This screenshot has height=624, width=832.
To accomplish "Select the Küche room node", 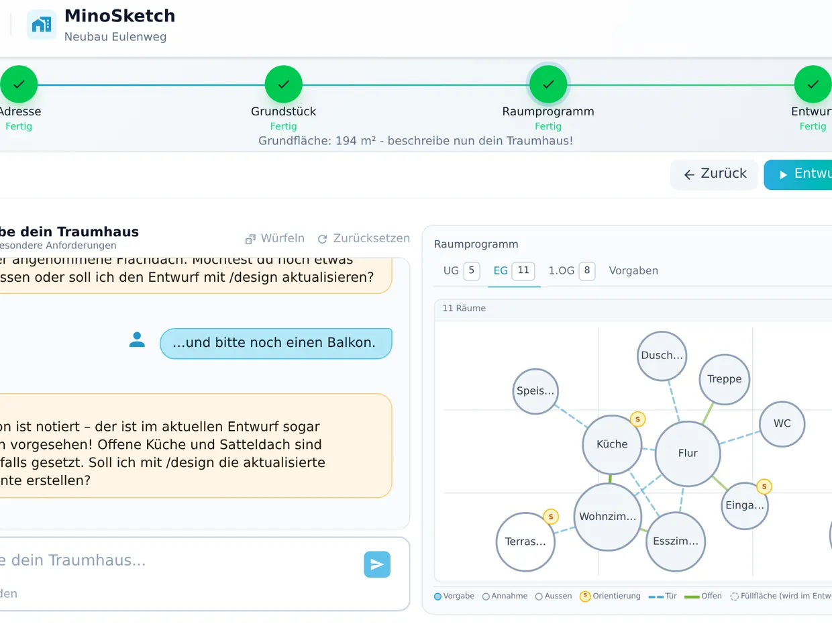I will click(612, 444).
